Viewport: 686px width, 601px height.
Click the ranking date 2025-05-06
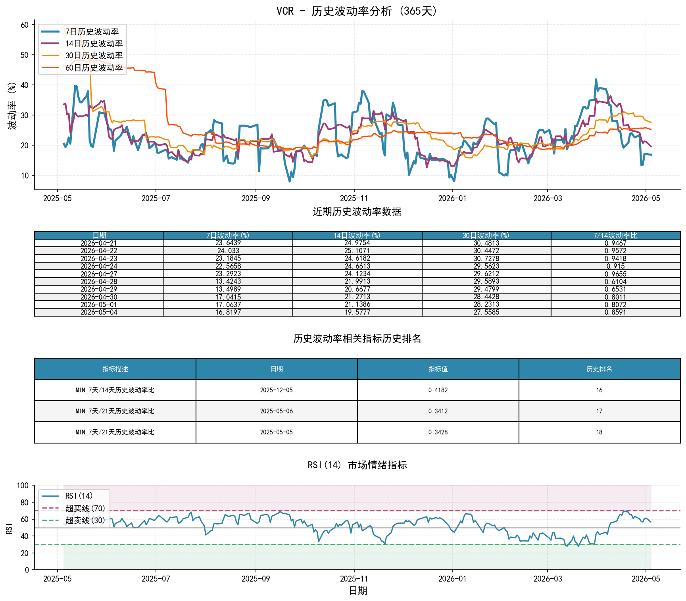click(x=277, y=411)
